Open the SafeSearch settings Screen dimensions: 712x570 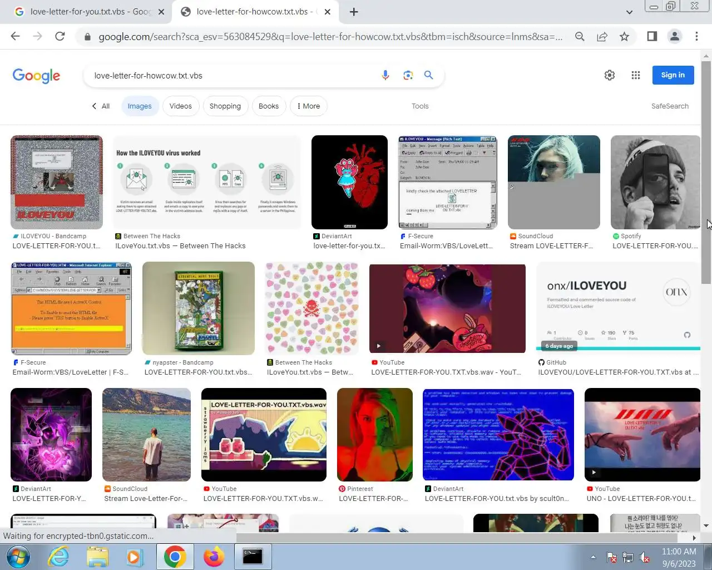(670, 106)
